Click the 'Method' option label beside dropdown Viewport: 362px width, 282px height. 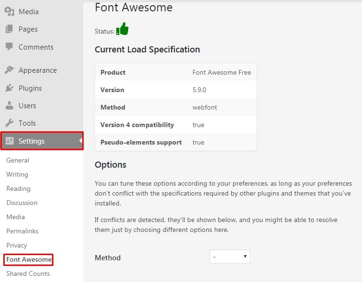(x=108, y=258)
